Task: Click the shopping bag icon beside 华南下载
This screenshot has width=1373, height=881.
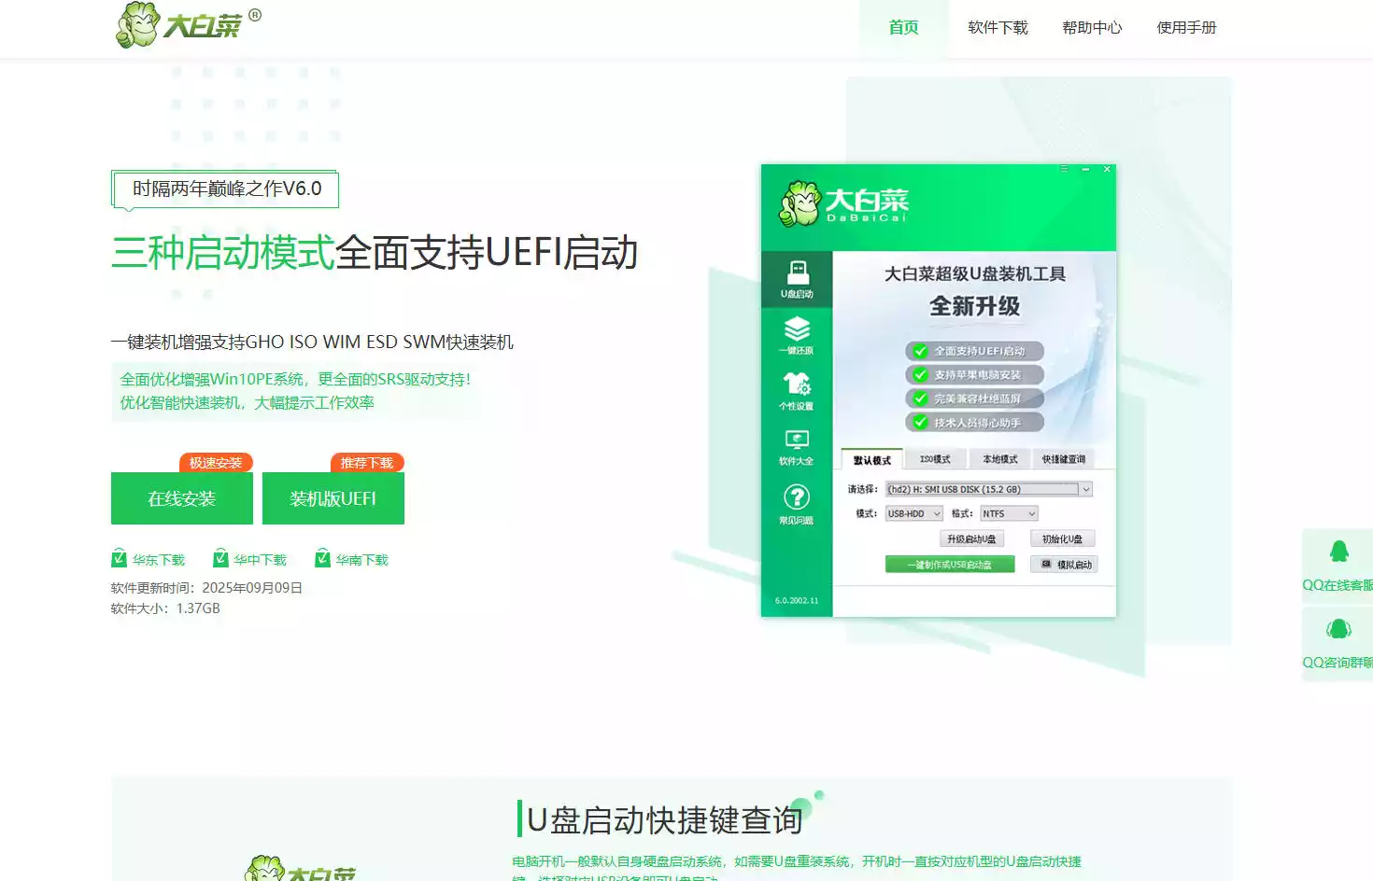Action: click(x=322, y=559)
